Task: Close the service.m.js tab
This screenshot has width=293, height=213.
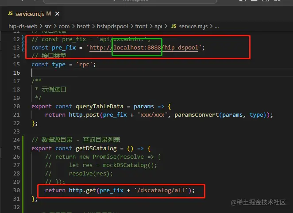Action: coord(58,14)
